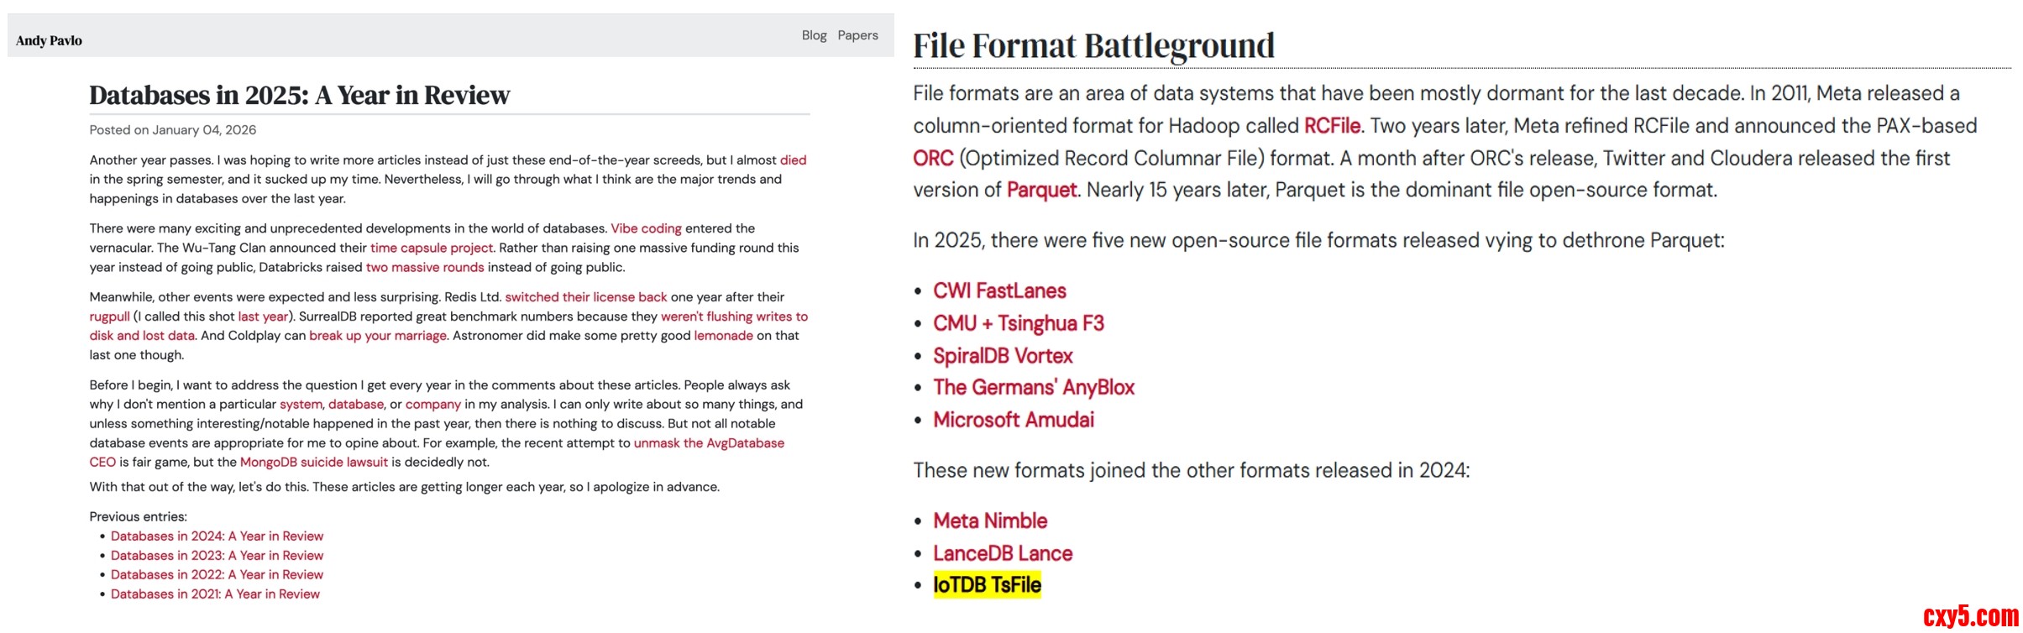Follow the Microsoft Amudai link
Screen dimensions: 2023x633
click(x=1014, y=420)
